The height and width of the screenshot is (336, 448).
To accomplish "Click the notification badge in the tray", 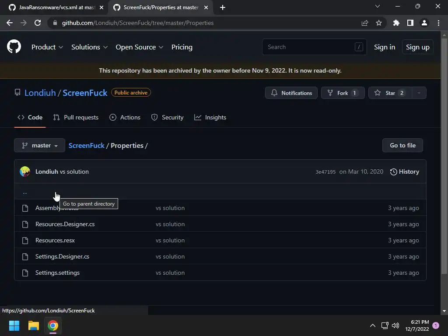I will coord(436,325).
